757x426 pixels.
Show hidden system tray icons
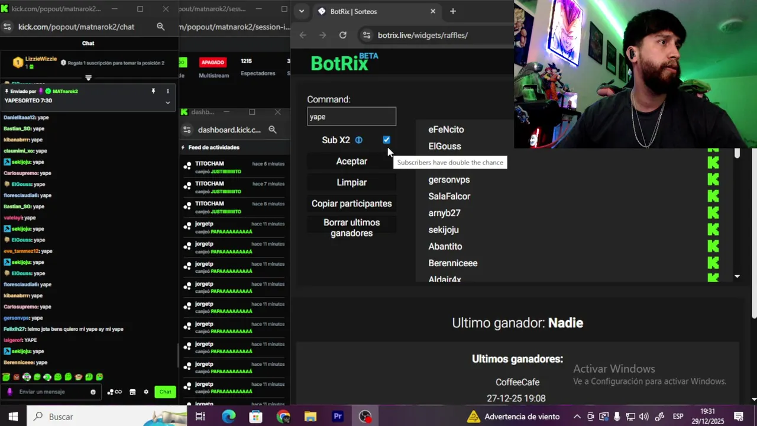(577, 417)
